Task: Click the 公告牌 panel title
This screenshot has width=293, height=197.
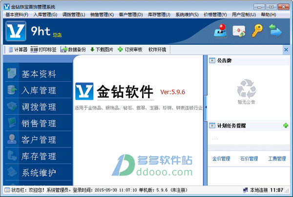Action: (x=224, y=60)
